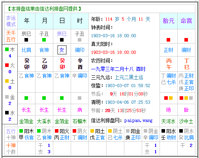Click the age value 114 岁
The width and height of the screenshot is (199, 158).
pyautogui.click(x=112, y=19)
